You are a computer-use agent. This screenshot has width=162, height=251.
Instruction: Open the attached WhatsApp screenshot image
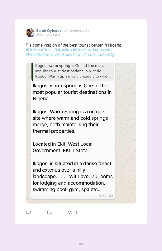tap(81, 133)
